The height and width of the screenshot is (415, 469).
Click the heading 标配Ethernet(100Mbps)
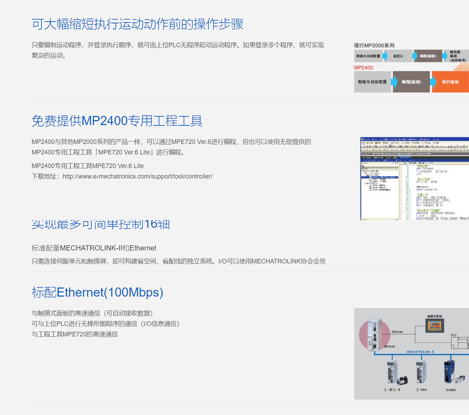click(97, 292)
